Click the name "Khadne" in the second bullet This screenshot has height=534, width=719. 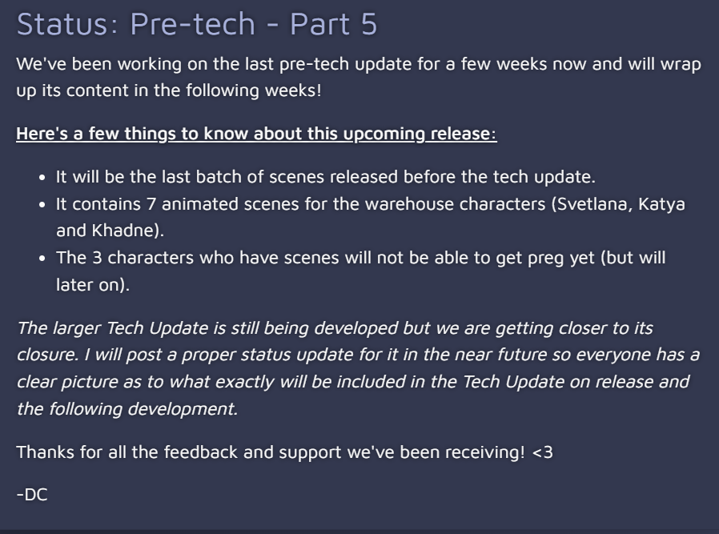[123, 231]
